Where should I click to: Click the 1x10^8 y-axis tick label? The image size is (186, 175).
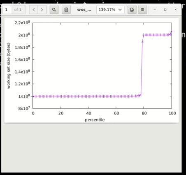[24, 96]
